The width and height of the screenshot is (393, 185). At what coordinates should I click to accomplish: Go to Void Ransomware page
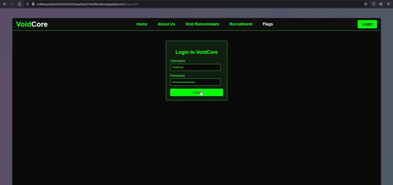(x=202, y=24)
